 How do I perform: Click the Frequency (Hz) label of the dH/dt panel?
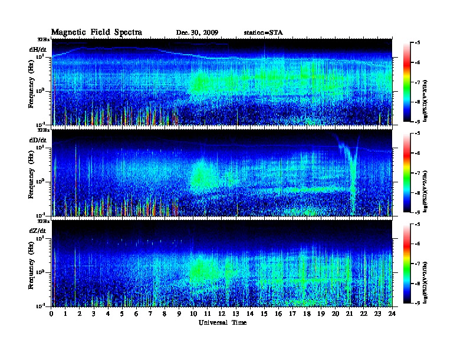(x=31, y=84)
